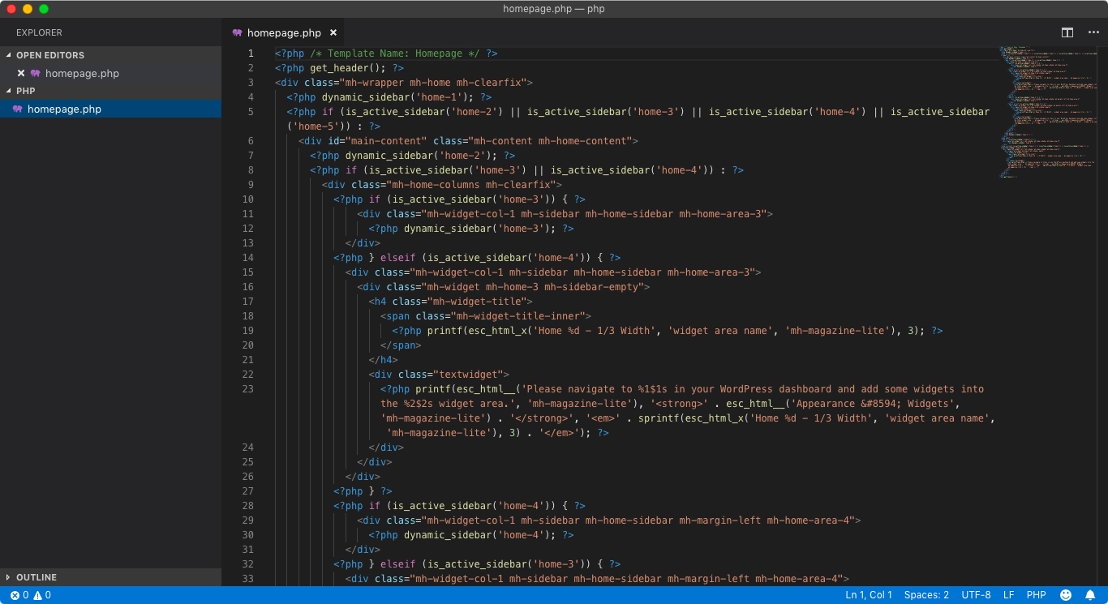Image resolution: width=1108 pixels, height=604 pixels.
Task: Click the closing </h4> tag on line 21
Action: 383,360
